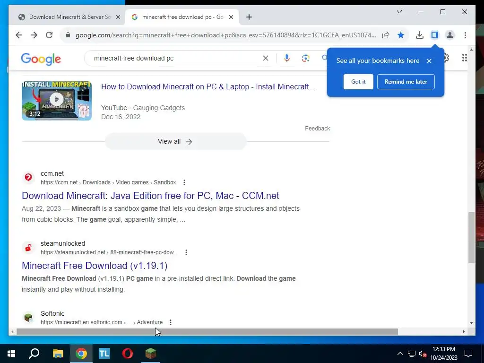Click the muted volume tray icon

[x=423, y=354]
